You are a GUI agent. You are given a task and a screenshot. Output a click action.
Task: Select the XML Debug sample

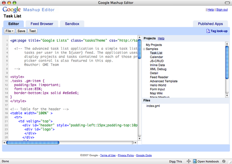pos(158,69)
